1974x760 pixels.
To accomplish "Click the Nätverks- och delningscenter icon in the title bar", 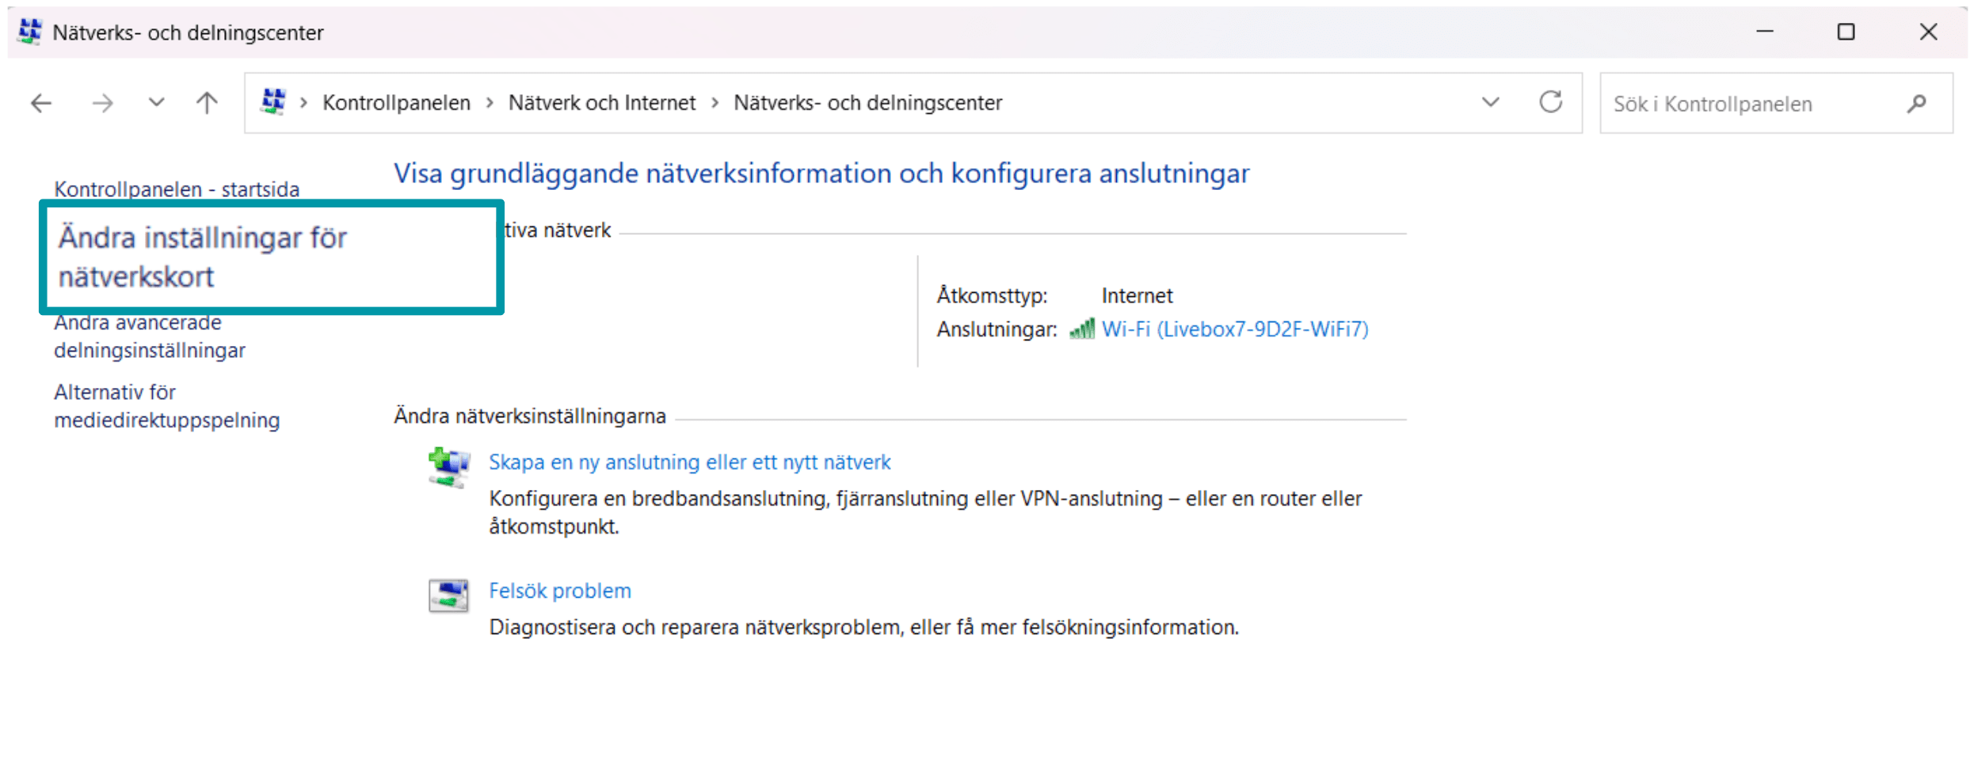I will point(29,32).
